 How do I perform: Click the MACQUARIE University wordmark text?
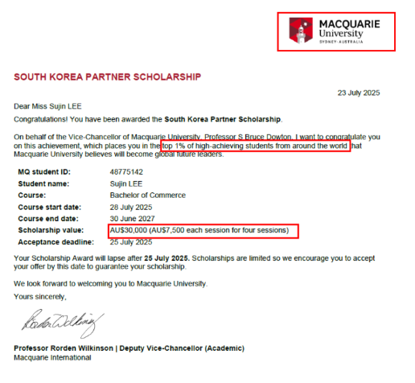349,31
